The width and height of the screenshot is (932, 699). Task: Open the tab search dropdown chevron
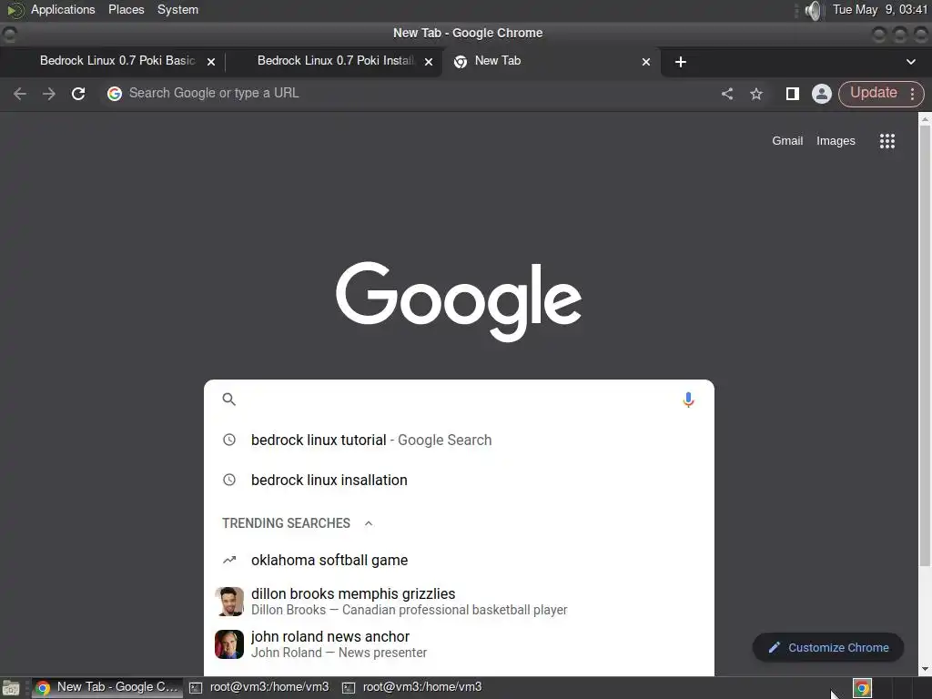pyautogui.click(x=910, y=62)
